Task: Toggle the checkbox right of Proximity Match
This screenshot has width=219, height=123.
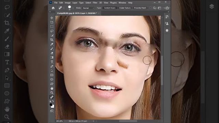Action: 150,8
